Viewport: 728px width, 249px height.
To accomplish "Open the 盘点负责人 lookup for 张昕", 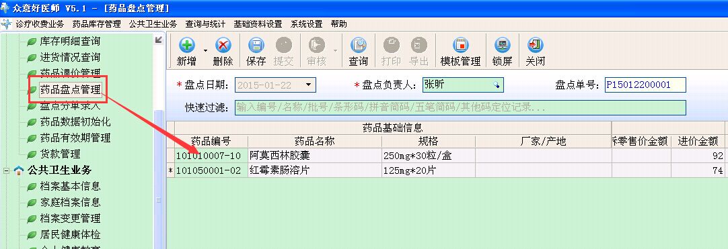I will [x=497, y=85].
